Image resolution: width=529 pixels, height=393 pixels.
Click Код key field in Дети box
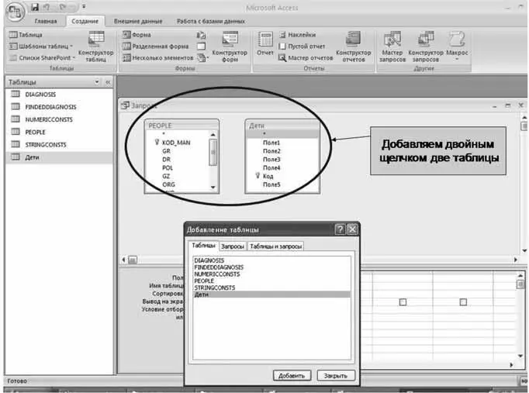pyautogui.click(x=268, y=176)
